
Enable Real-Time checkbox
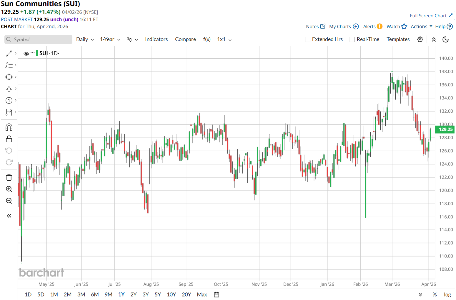352,39
